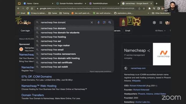Expand hidden bookmarks overflow chevron

click(x=148, y=13)
